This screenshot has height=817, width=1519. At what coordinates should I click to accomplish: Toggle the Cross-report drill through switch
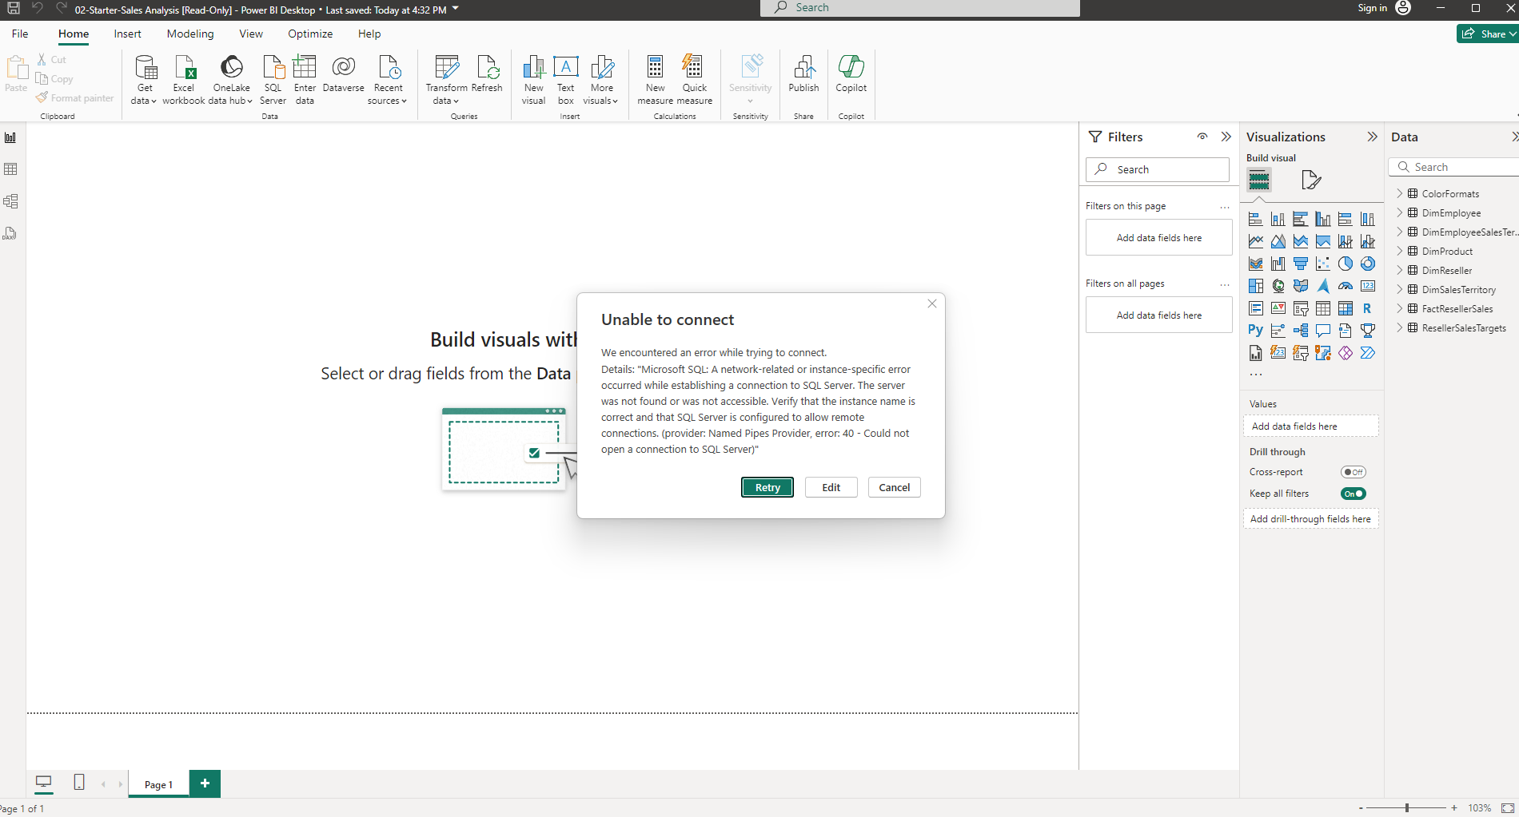point(1354,472)
